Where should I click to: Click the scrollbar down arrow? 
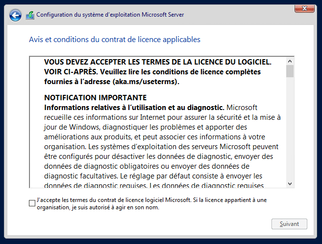tap(290, 183)
